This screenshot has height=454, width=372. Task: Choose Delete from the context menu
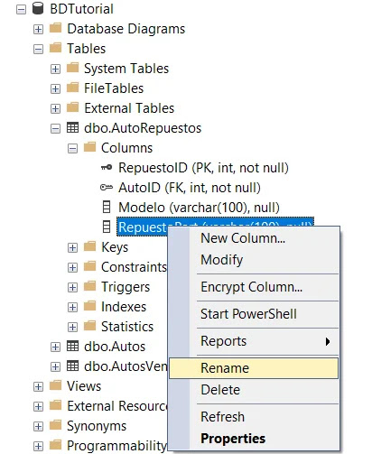[254, 390]
